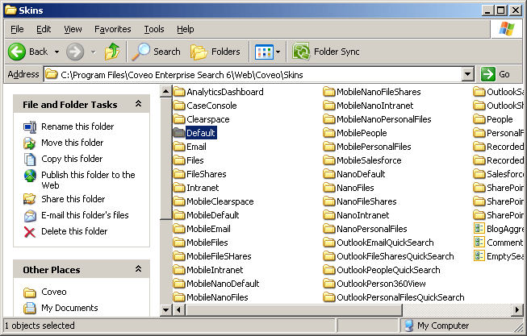Click E-mail this folder's files
This screenshot has height=336, width=527.
coord(85,215)
